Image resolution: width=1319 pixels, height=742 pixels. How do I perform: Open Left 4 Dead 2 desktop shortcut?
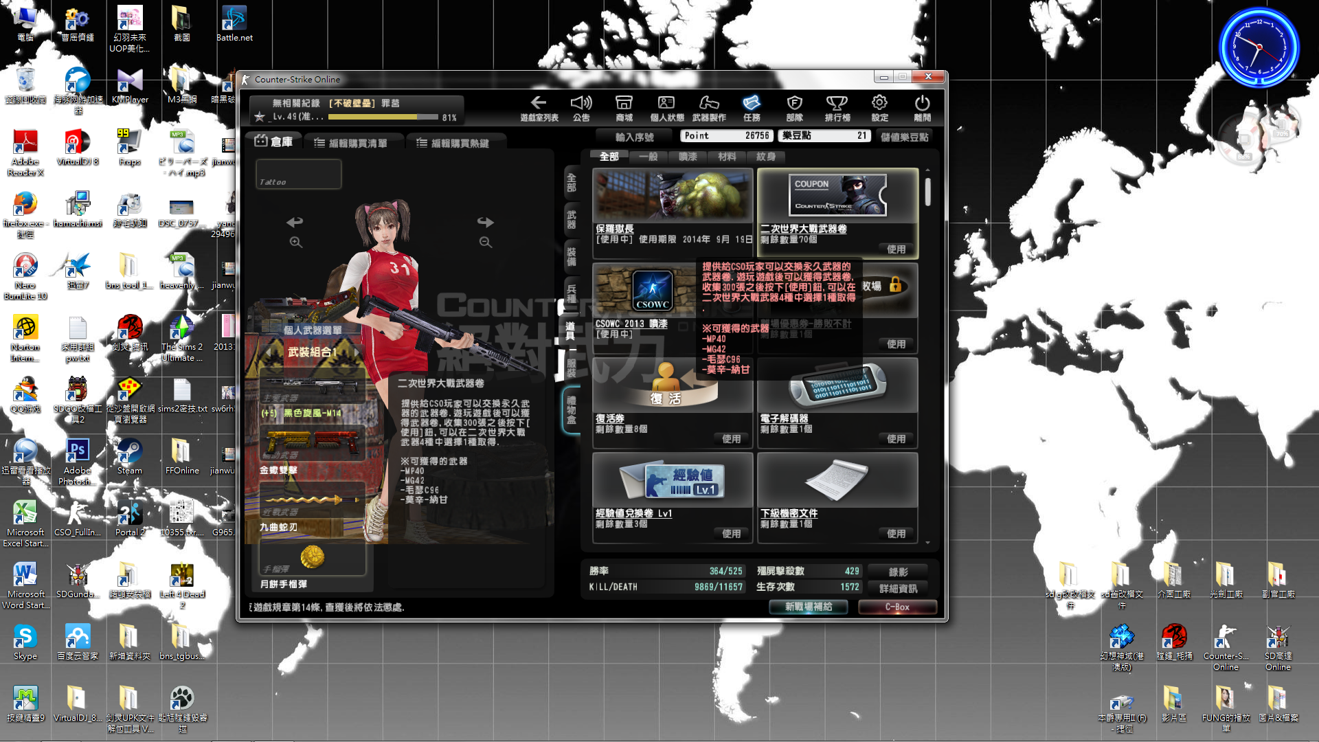click(x=182, y=586)
